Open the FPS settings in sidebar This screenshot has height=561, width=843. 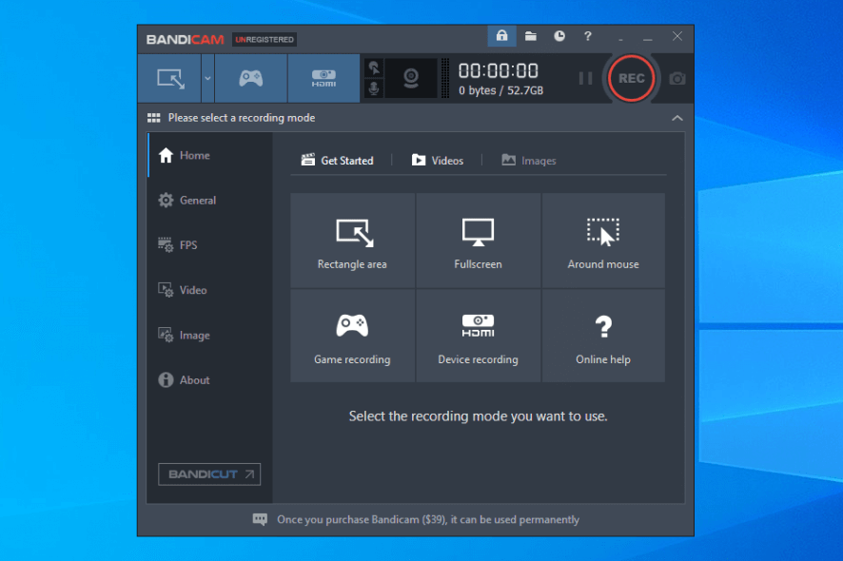[x=209, y=245]
